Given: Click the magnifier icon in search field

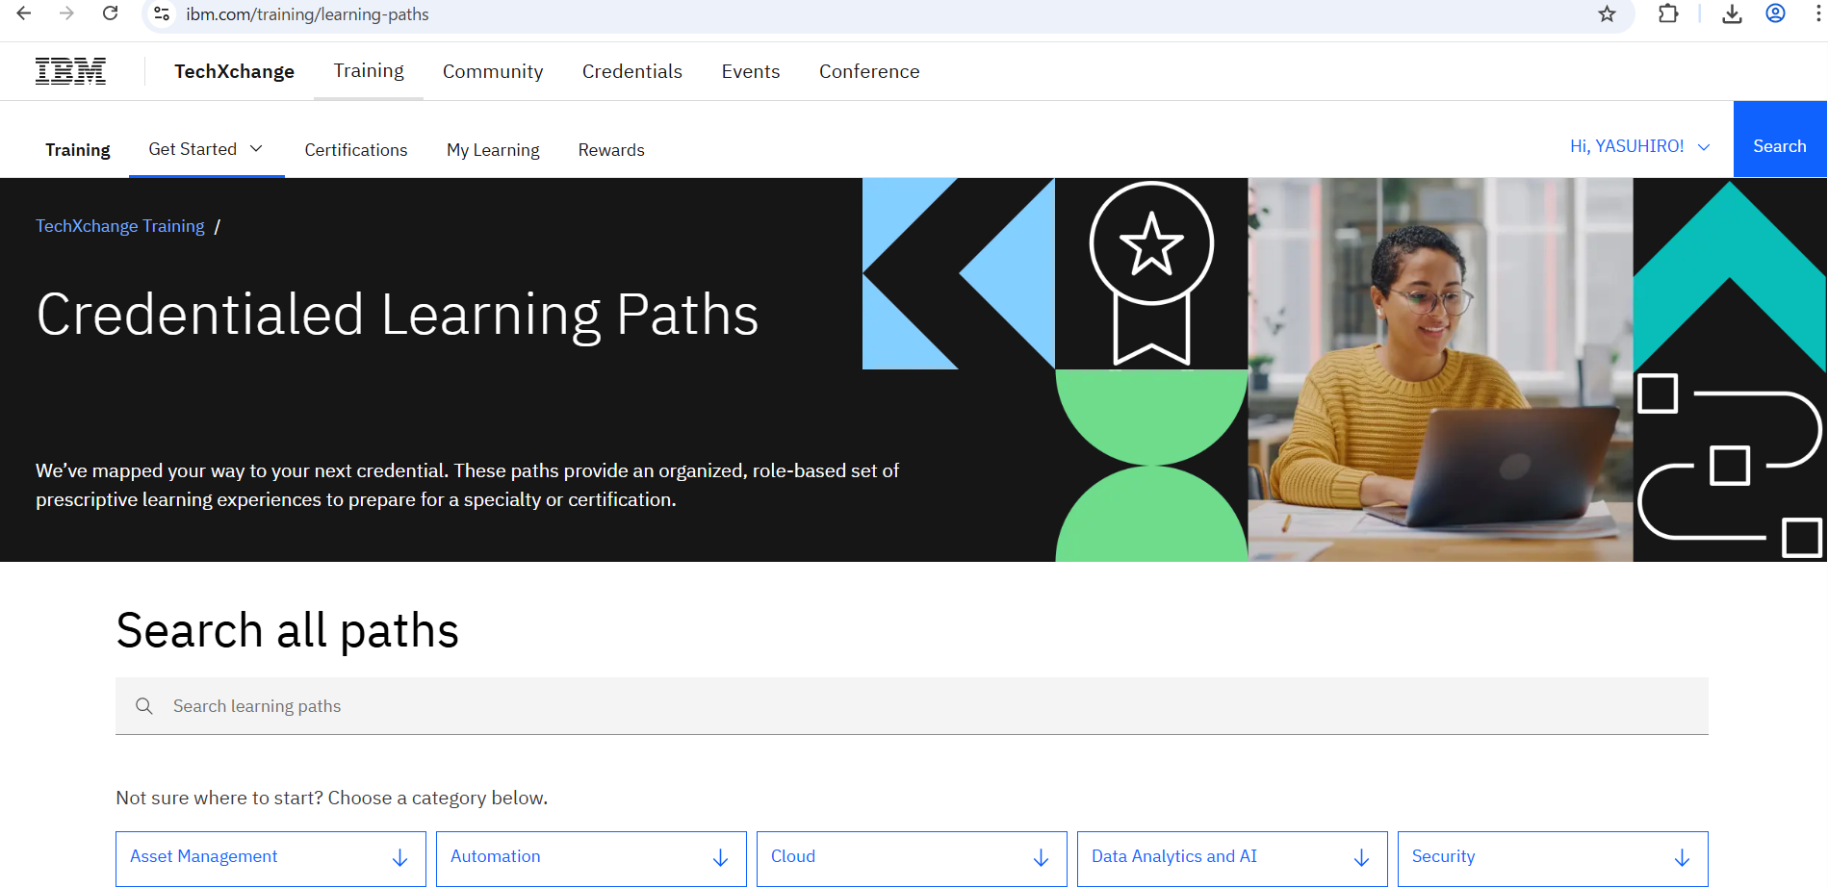Looking at the screenshot, I should click(x=144, y=706).
